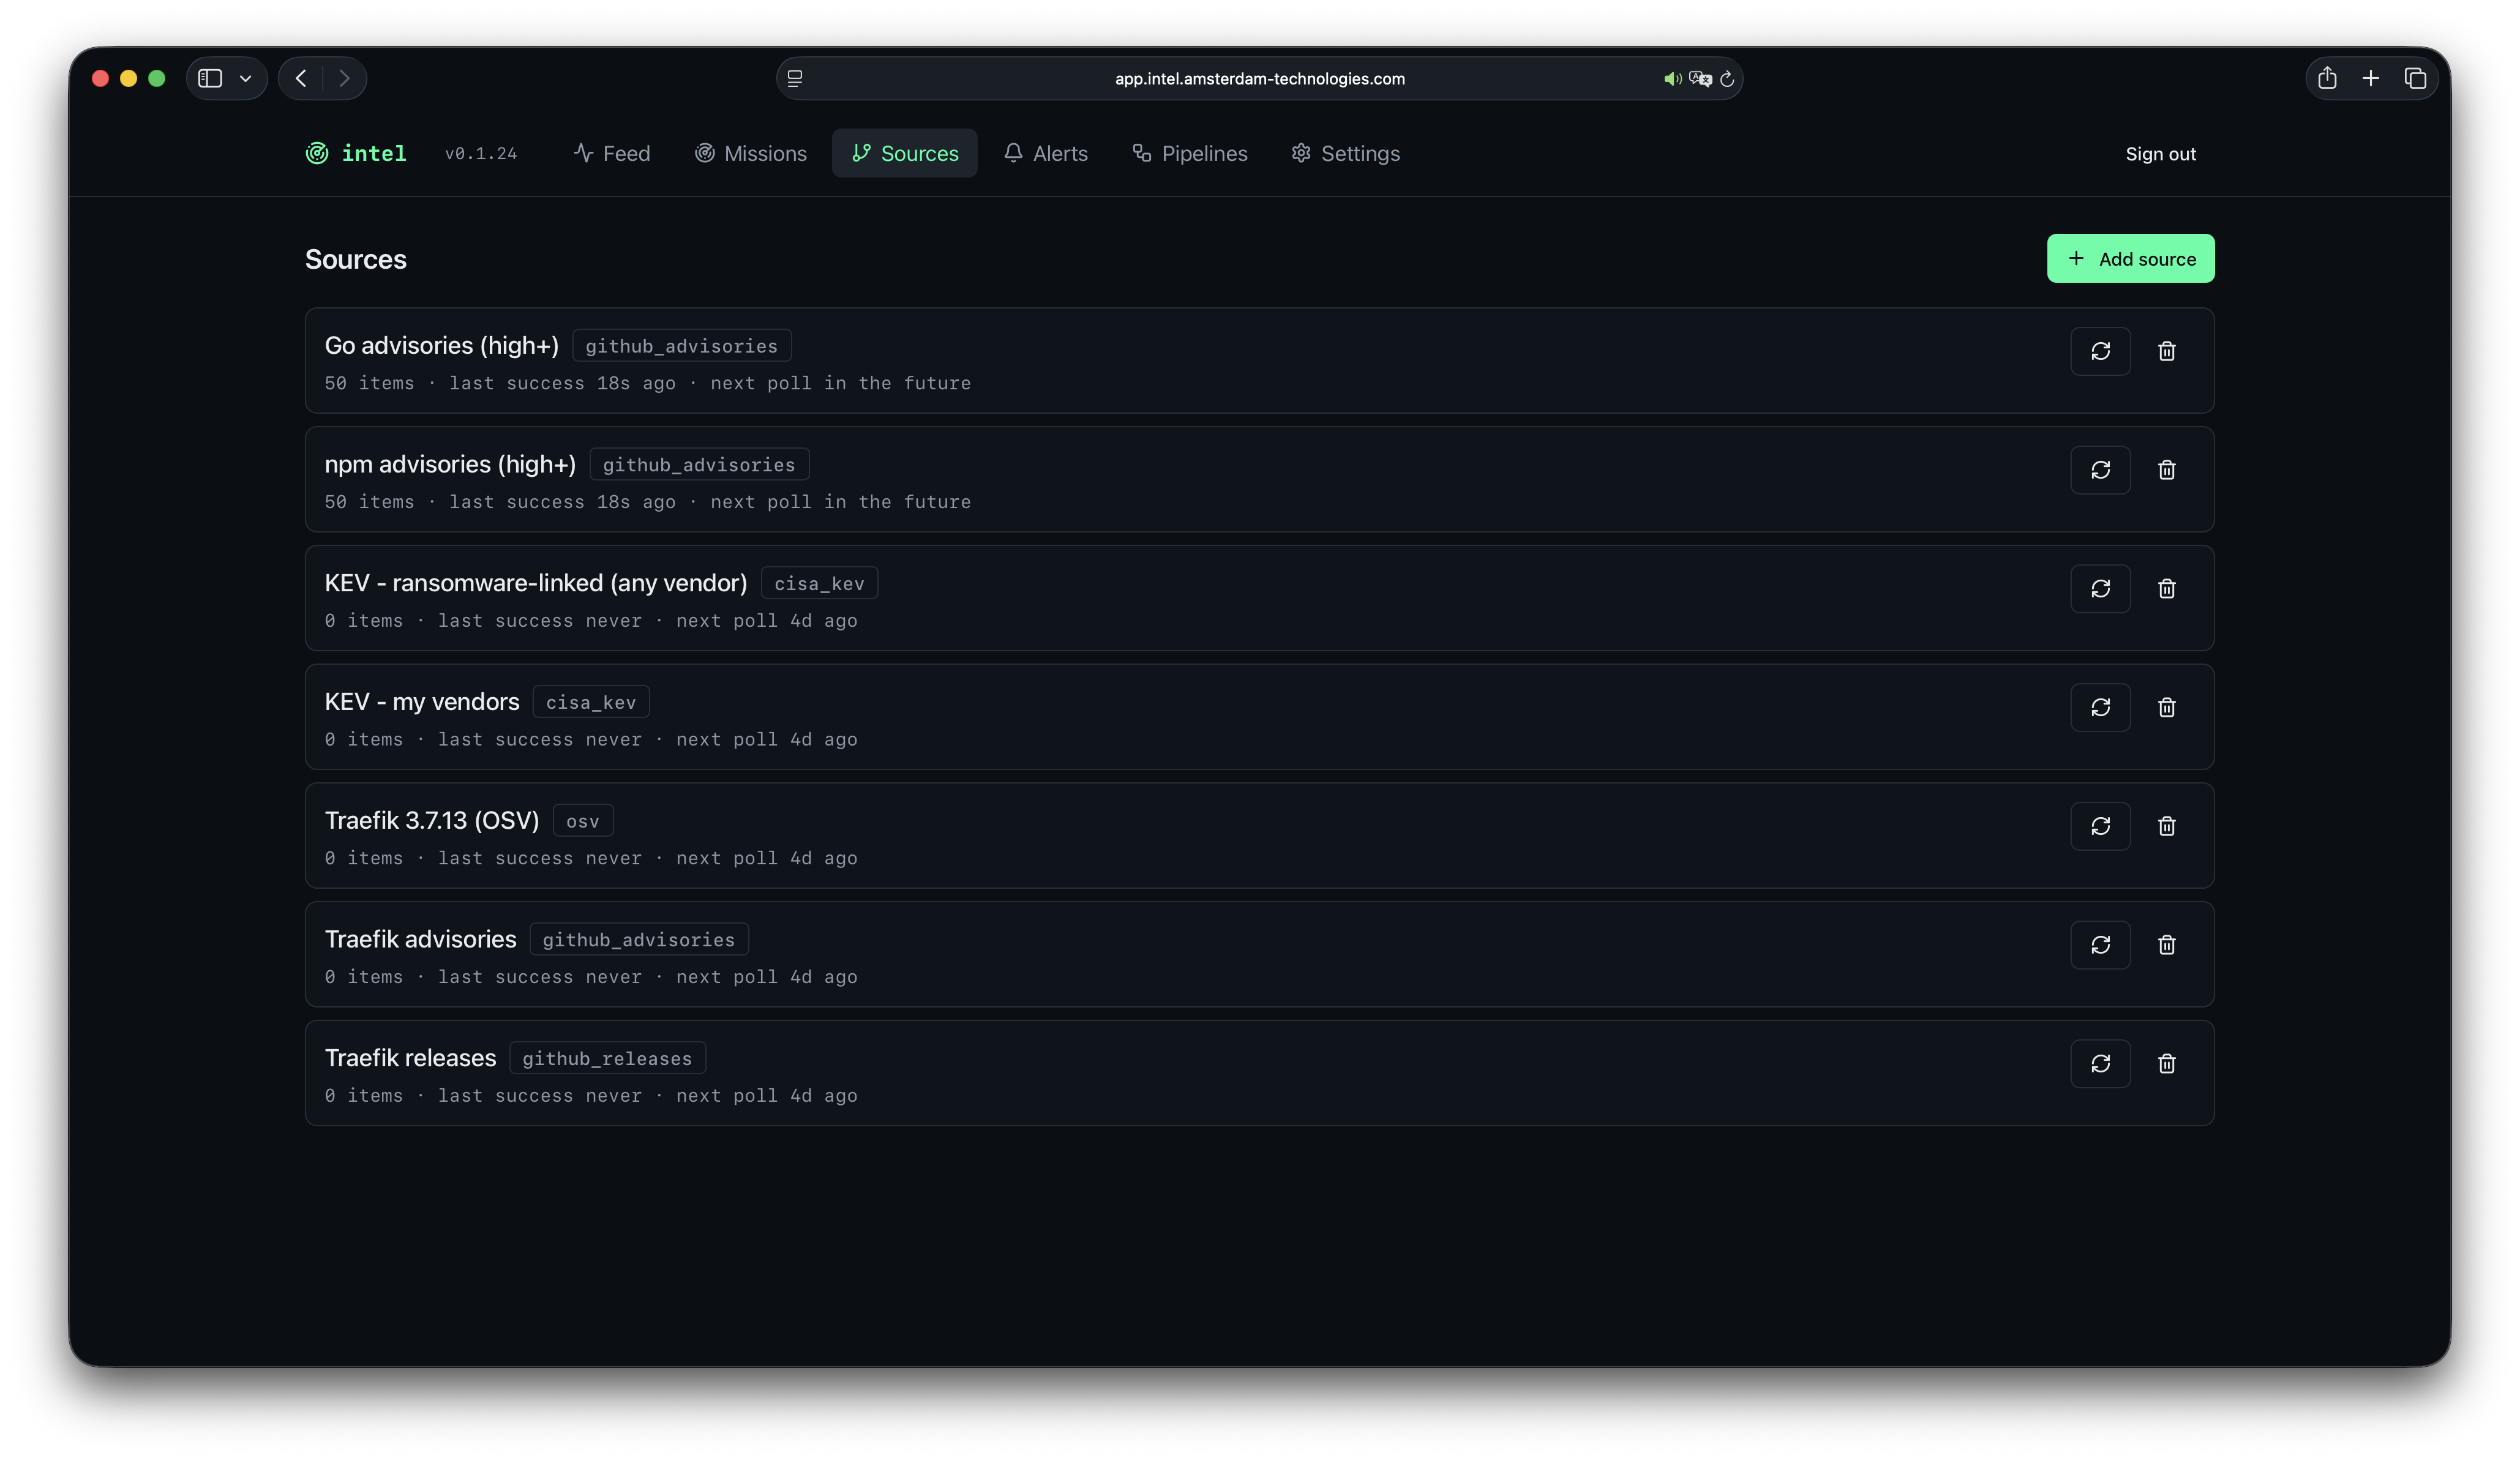Click the cisa_kev tag on KEV - my vendors
Image resolution: width=2520 pixels, height=1458 pixels.
[x=591, y=702]
